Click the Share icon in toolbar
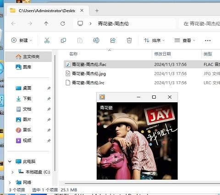This screenshot has width=220, height=195. click(x=113, y=40)
